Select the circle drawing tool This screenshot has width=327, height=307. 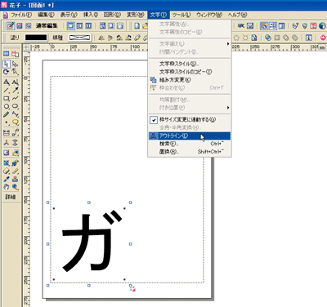point(7,106)
